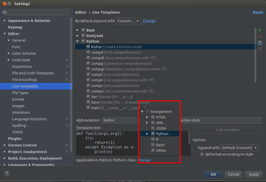Add a new live template with the green plus

point(260,30)
